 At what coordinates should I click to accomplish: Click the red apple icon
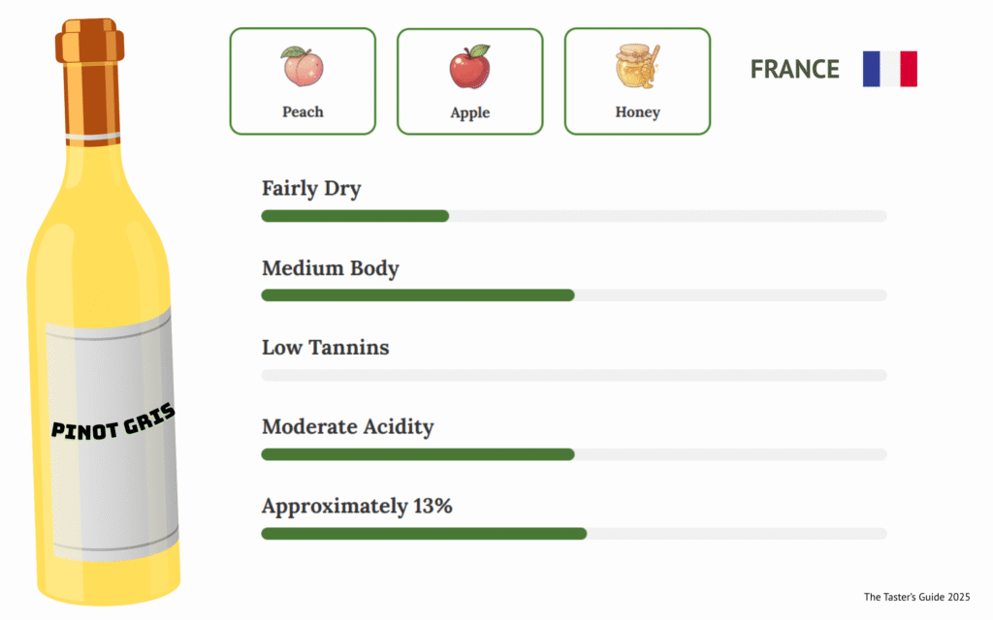click(x=469, y=67)
